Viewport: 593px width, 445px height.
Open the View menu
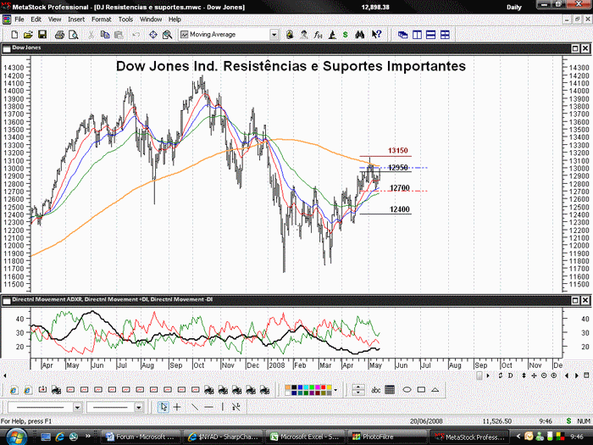(54, 19)
